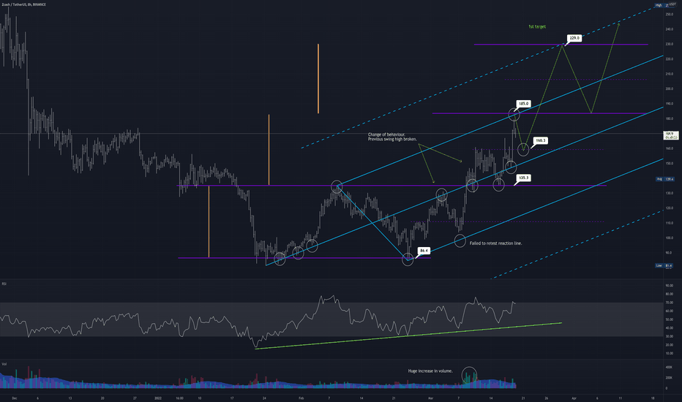Click the 'Huge increase in volume' note
The image size is (682, 402).
click(x=430, y=371)
